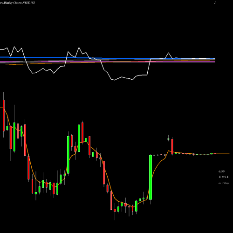Screen dimensions: 233x233
Task: Click the small green candle above the gap-up
Action: [x=168, y=139]
